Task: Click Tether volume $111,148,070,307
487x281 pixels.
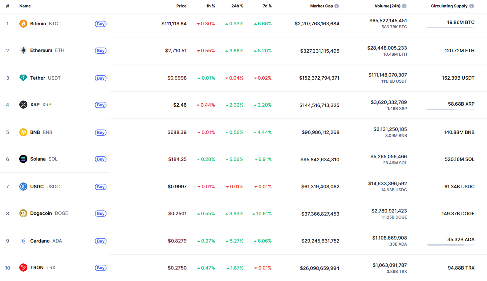Action: pyautogui.click(x=388, y=75)
